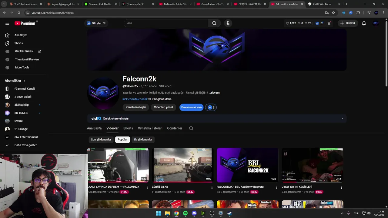
Task: Open the account avatar menu in YouTube header
Action: (x=376, y=23)
